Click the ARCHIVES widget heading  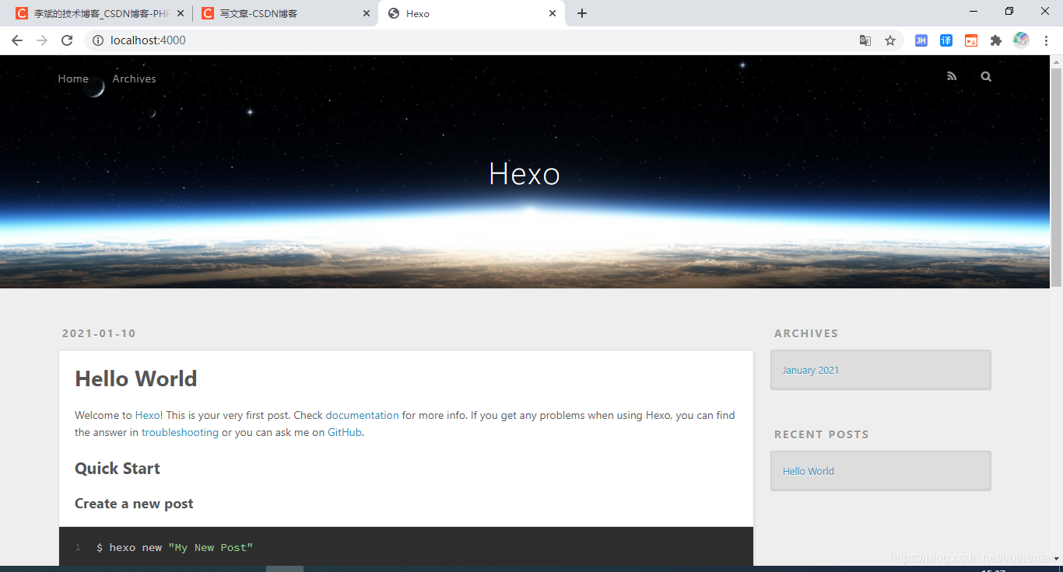[806, 333]
